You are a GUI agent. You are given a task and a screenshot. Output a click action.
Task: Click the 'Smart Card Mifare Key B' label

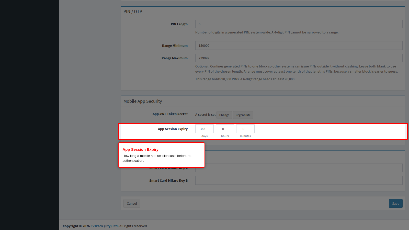tap(168, 180)
